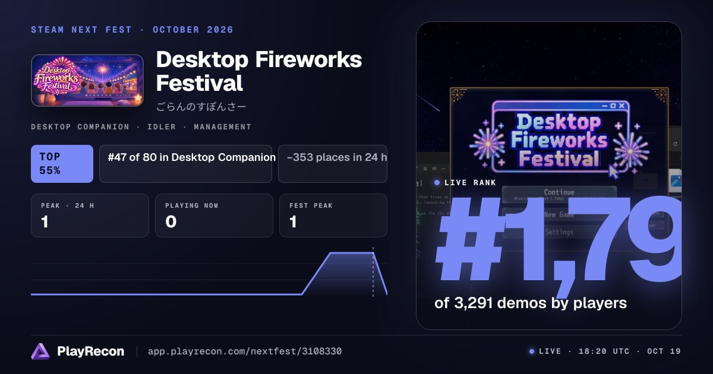Click New Game in the game screenshot
The height and width of the screenshot is (374, 713).
click(559, 214)
